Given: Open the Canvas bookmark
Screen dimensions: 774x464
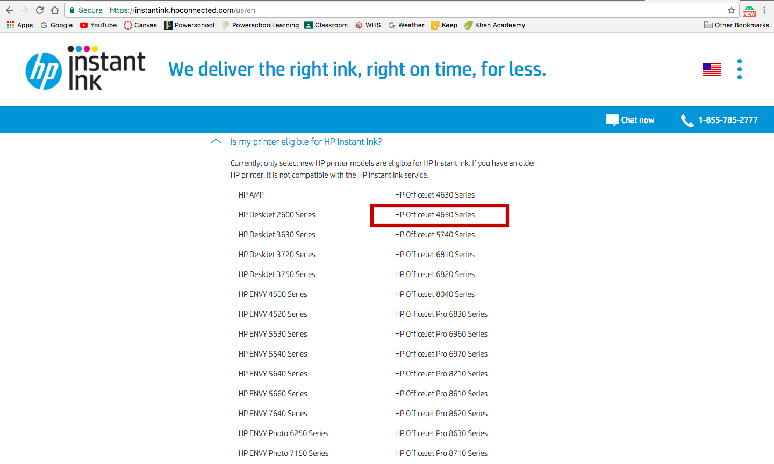Looking at the screenshot, I should coord(140,25).
